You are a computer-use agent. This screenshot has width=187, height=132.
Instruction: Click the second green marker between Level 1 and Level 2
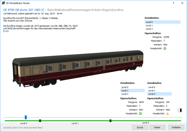pyautogui.click(x=110, y=121)
